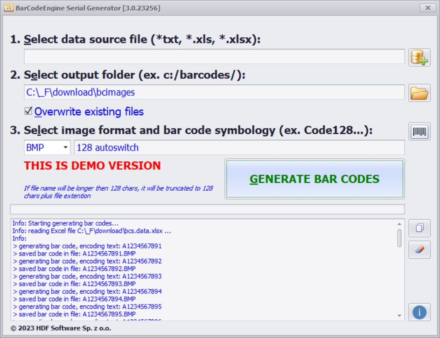Click the output folder path field
The height and width of the screenshot is (338, 440).
pos(214,92)
